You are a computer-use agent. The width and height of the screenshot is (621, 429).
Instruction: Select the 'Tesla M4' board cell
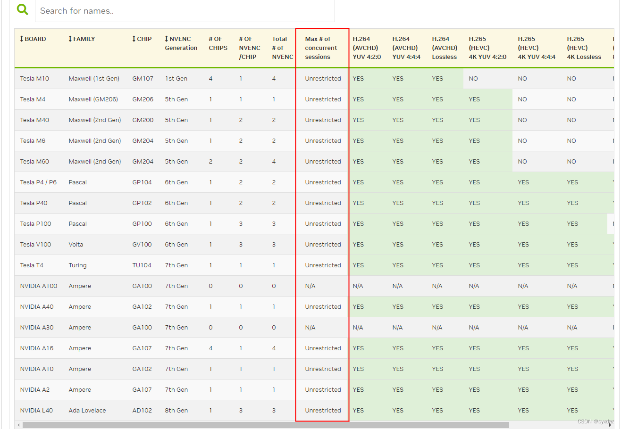(x=33, y=99)
